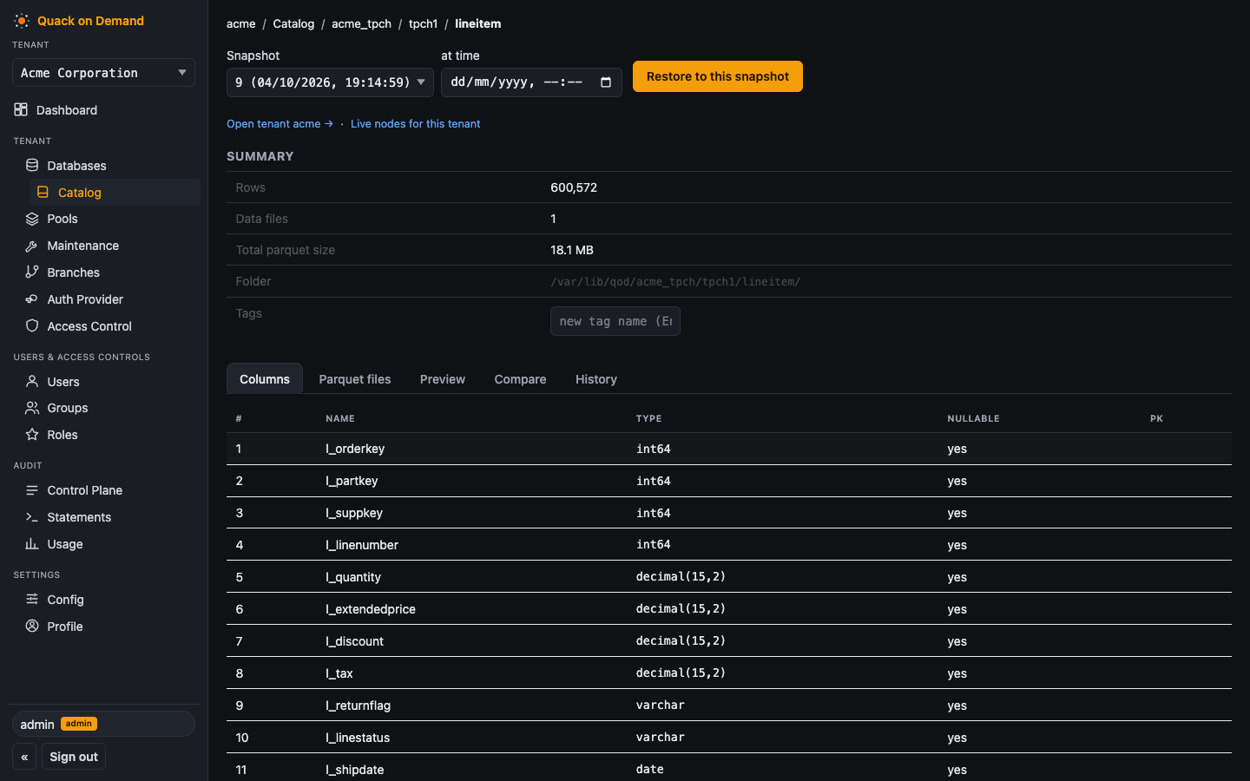Click the Roles star icon
The width and height of the screenshot is (1250, 781).
pos(32,434)
